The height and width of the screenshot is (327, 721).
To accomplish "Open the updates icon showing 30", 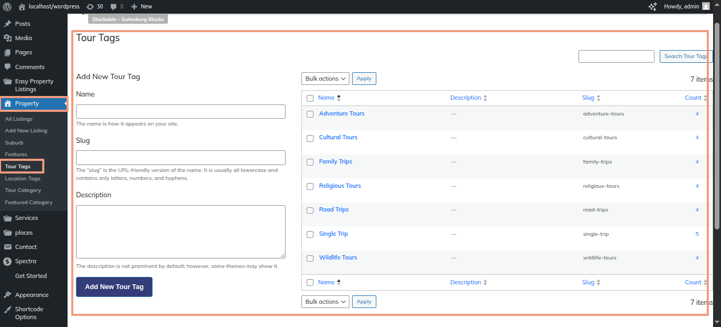I will pyautogui.click(x=90, y=7).
